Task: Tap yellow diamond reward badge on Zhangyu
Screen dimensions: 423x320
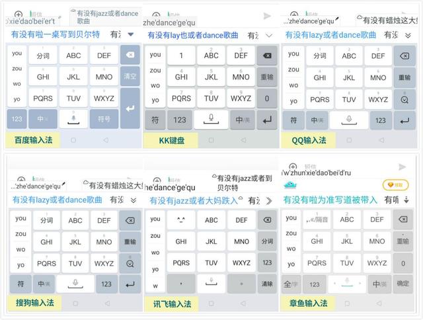Action: pyautogui.click(x=395, y=185)
